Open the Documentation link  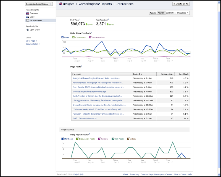(x=32, y=44)
